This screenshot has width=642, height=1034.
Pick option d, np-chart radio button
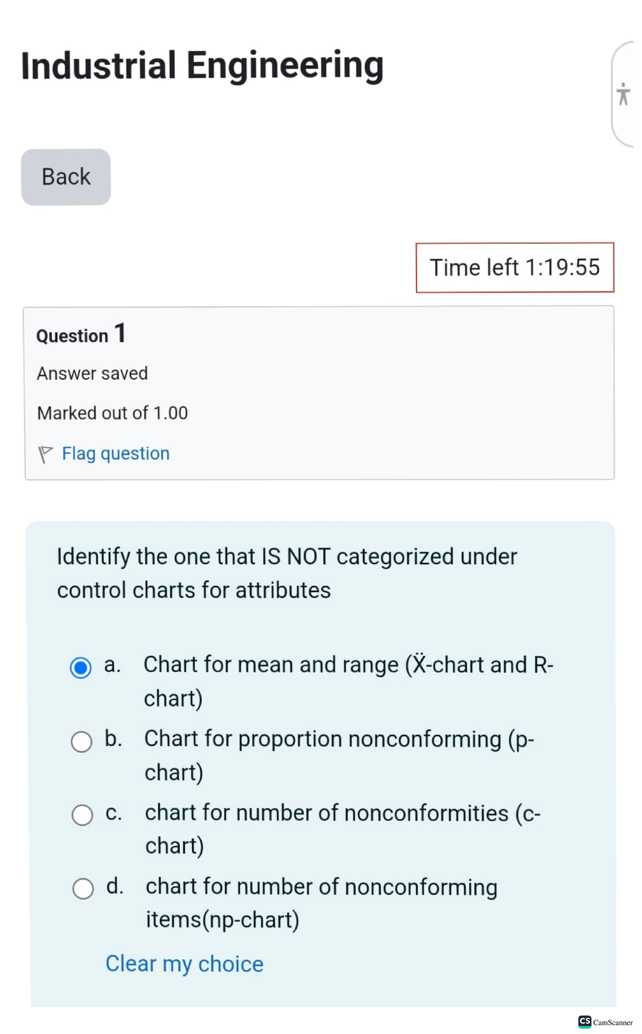[83, 889]
